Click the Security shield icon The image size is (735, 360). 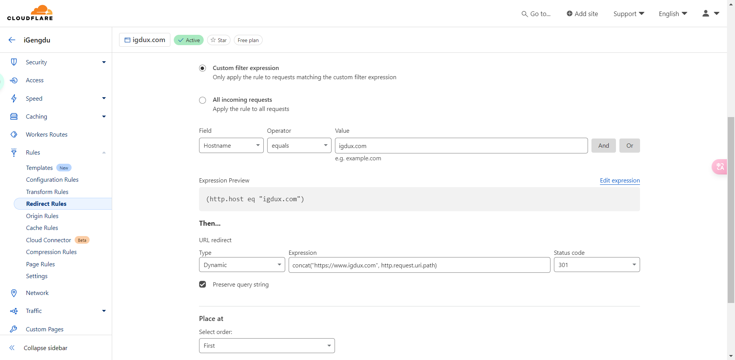[14, 62]
